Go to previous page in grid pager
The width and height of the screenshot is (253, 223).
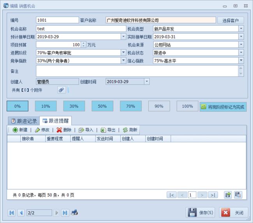pyautogui.click(x=182, y=195)
